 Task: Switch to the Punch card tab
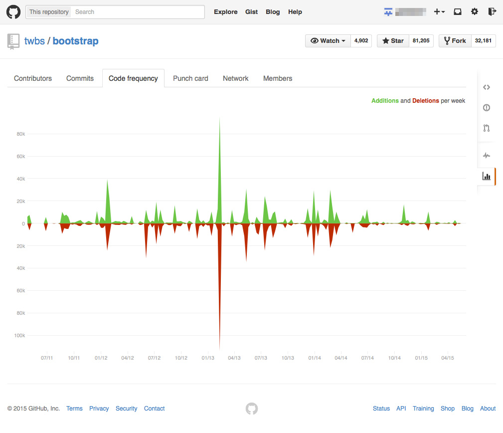tap(190, 78)
